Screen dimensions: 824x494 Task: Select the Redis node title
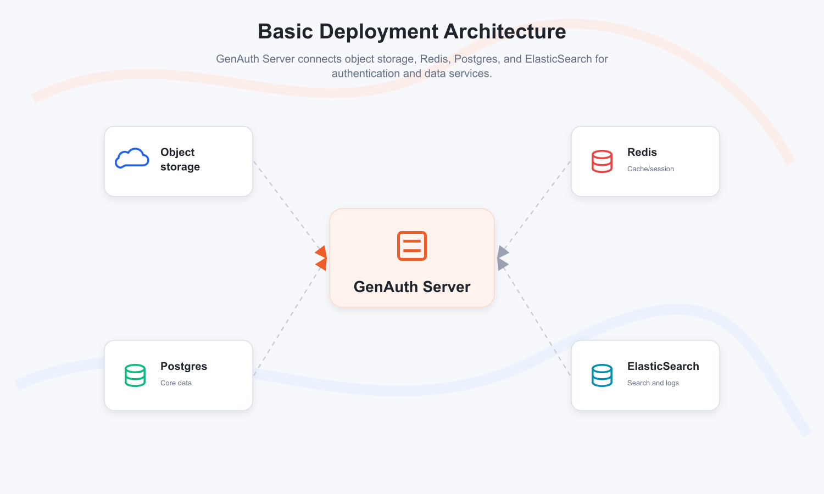[x=642, y=152]
